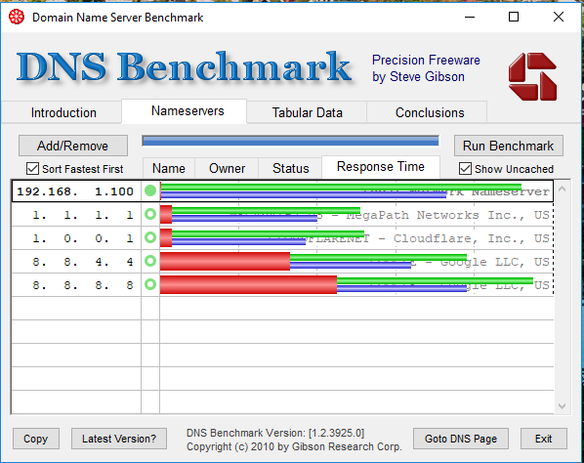Screen dimensions: 584x463
Task: Click the red cached bar for 8.8.4.4
Action: [x=225, y=261]
